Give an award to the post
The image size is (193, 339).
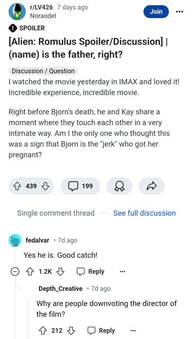[x=120, y=186]
